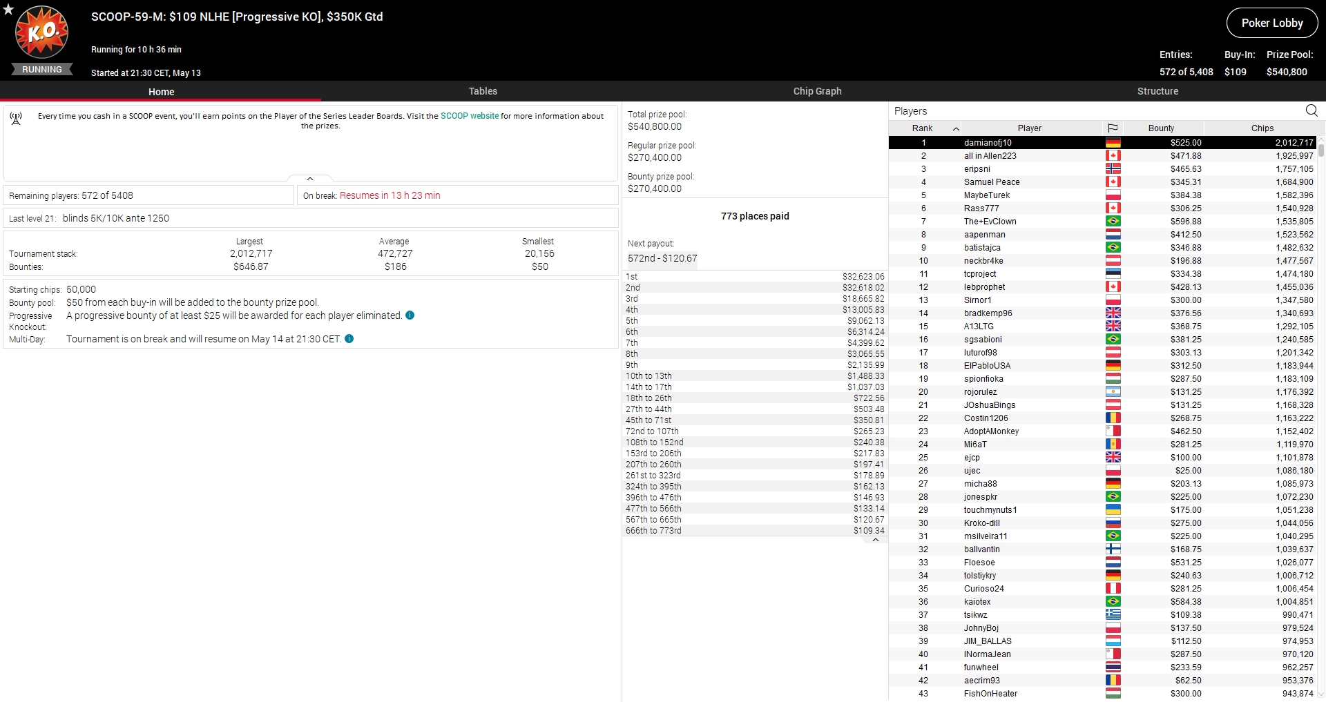This screenshot has width=1326, height=702.
Task: Sort players by Bounty column header
Action: 1161,128
